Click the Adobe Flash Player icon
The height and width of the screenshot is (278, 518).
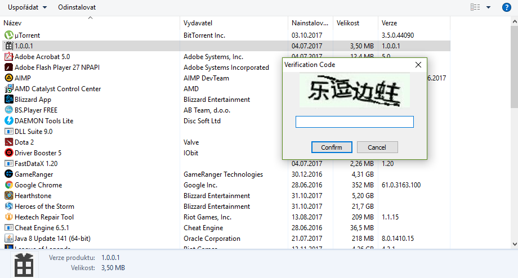9,68
